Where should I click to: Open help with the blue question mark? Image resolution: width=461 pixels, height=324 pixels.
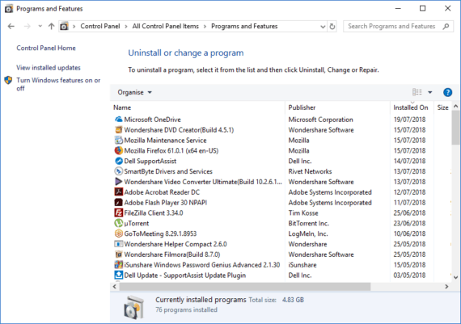[447, 92]
